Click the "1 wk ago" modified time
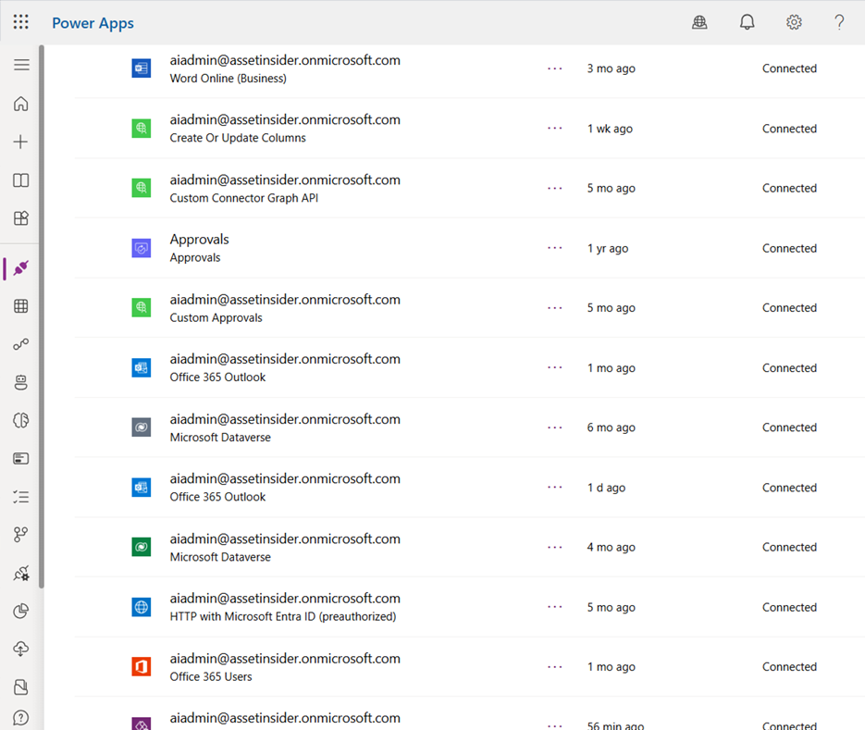This screenshot has width=865, height=730. (610, 129)
